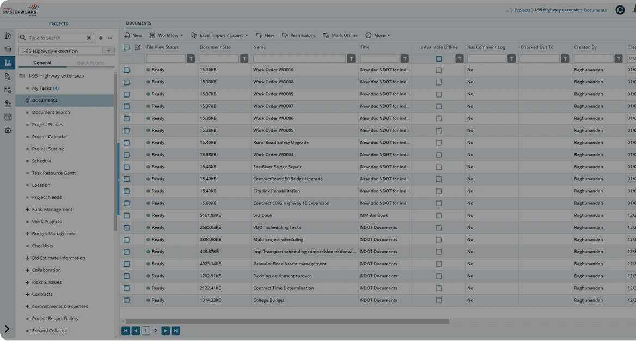The width and height of the screenshot is (636, 341).
Task: Focus the Type to Search field
Action: click(x=56, y=38)
